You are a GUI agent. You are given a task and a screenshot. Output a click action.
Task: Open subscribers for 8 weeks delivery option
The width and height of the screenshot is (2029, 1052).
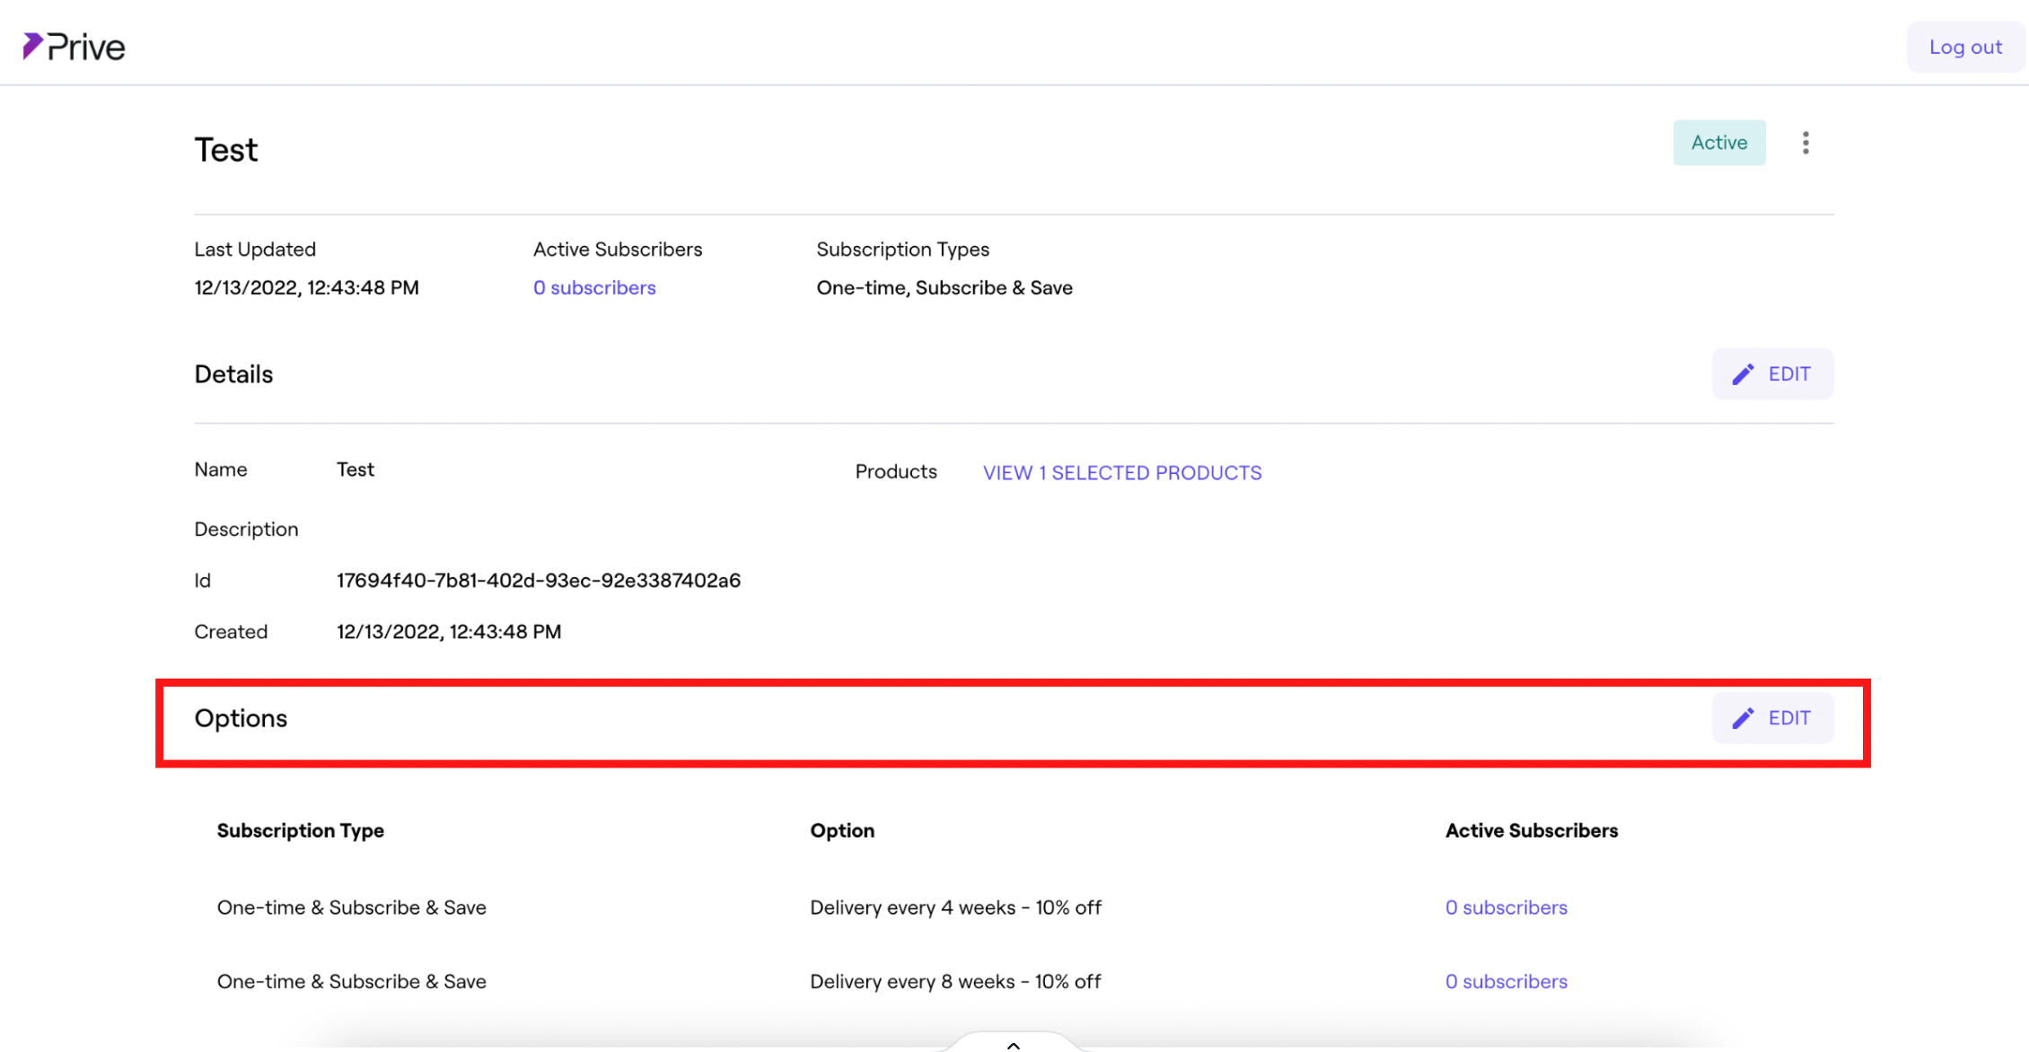coord(1506,982)
